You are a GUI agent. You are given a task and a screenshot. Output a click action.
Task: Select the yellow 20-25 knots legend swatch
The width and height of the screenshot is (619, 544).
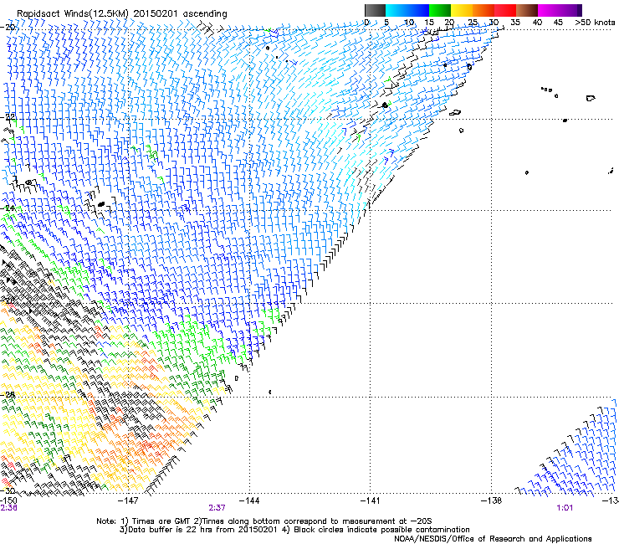click(x=462, y=10)
